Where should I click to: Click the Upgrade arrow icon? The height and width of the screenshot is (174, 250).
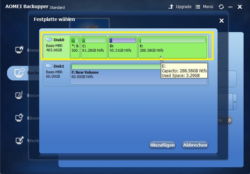point(171,7)
